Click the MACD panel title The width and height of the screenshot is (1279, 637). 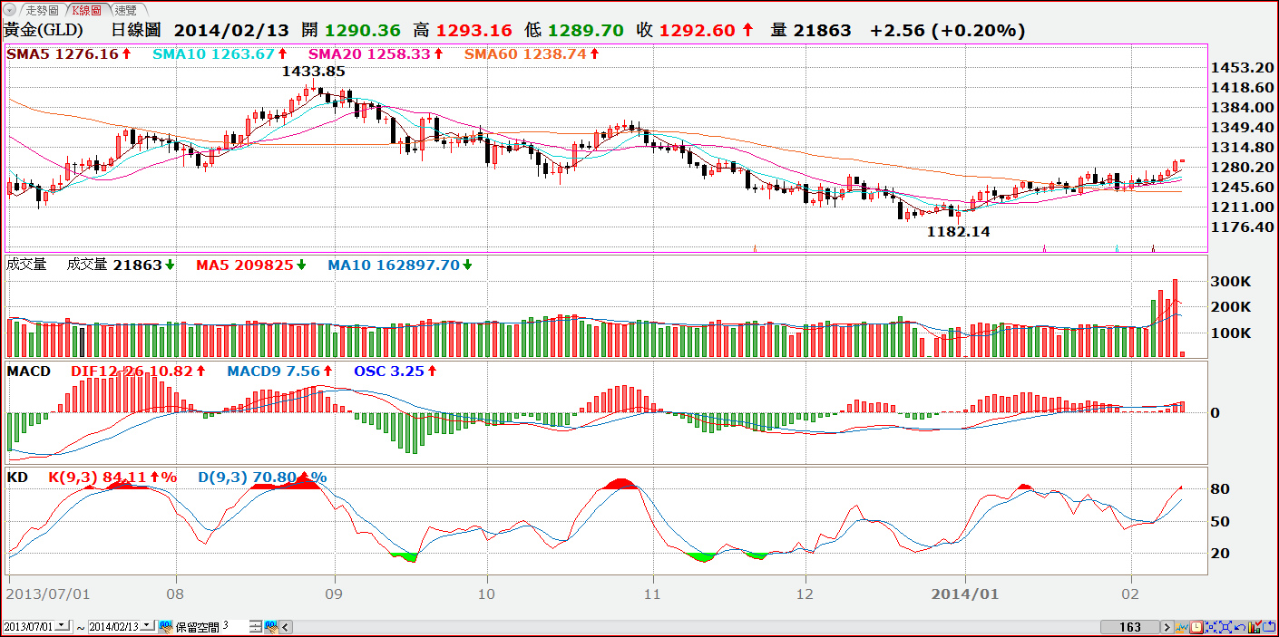click(28, 372)
